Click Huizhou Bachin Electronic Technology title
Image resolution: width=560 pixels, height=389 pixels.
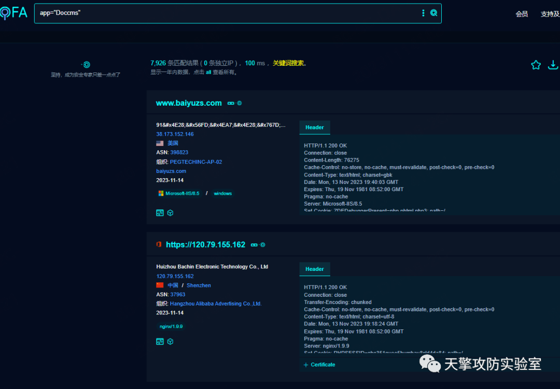coord(212,267)
